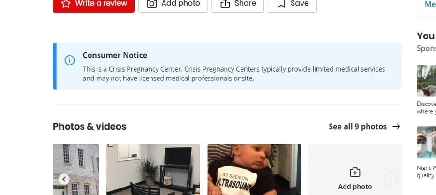The width and height of the screenshot is (436, 195).
Task: Click the Add photo text in gray tile
Action: [x=355, y=187]
